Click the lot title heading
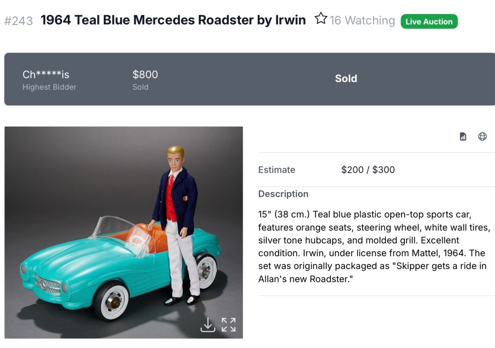Screen dimensions: 495x348 [x=173, y=20]
